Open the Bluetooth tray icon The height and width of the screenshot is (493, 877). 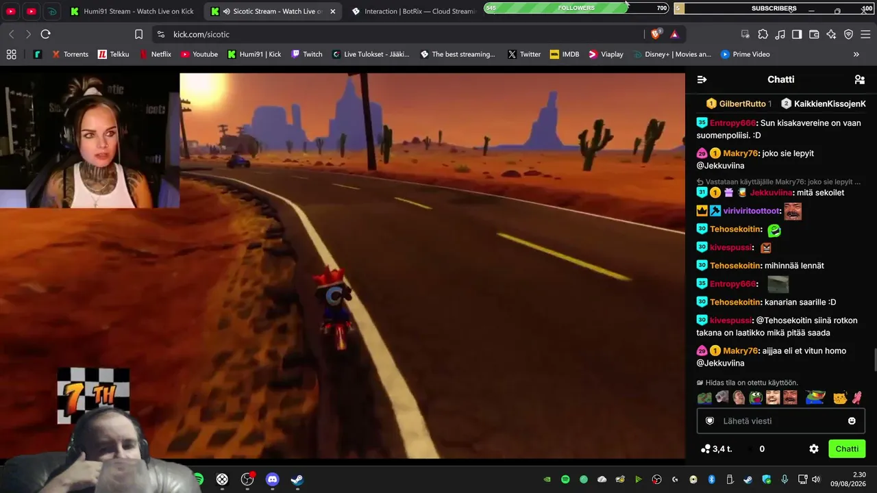711,479
